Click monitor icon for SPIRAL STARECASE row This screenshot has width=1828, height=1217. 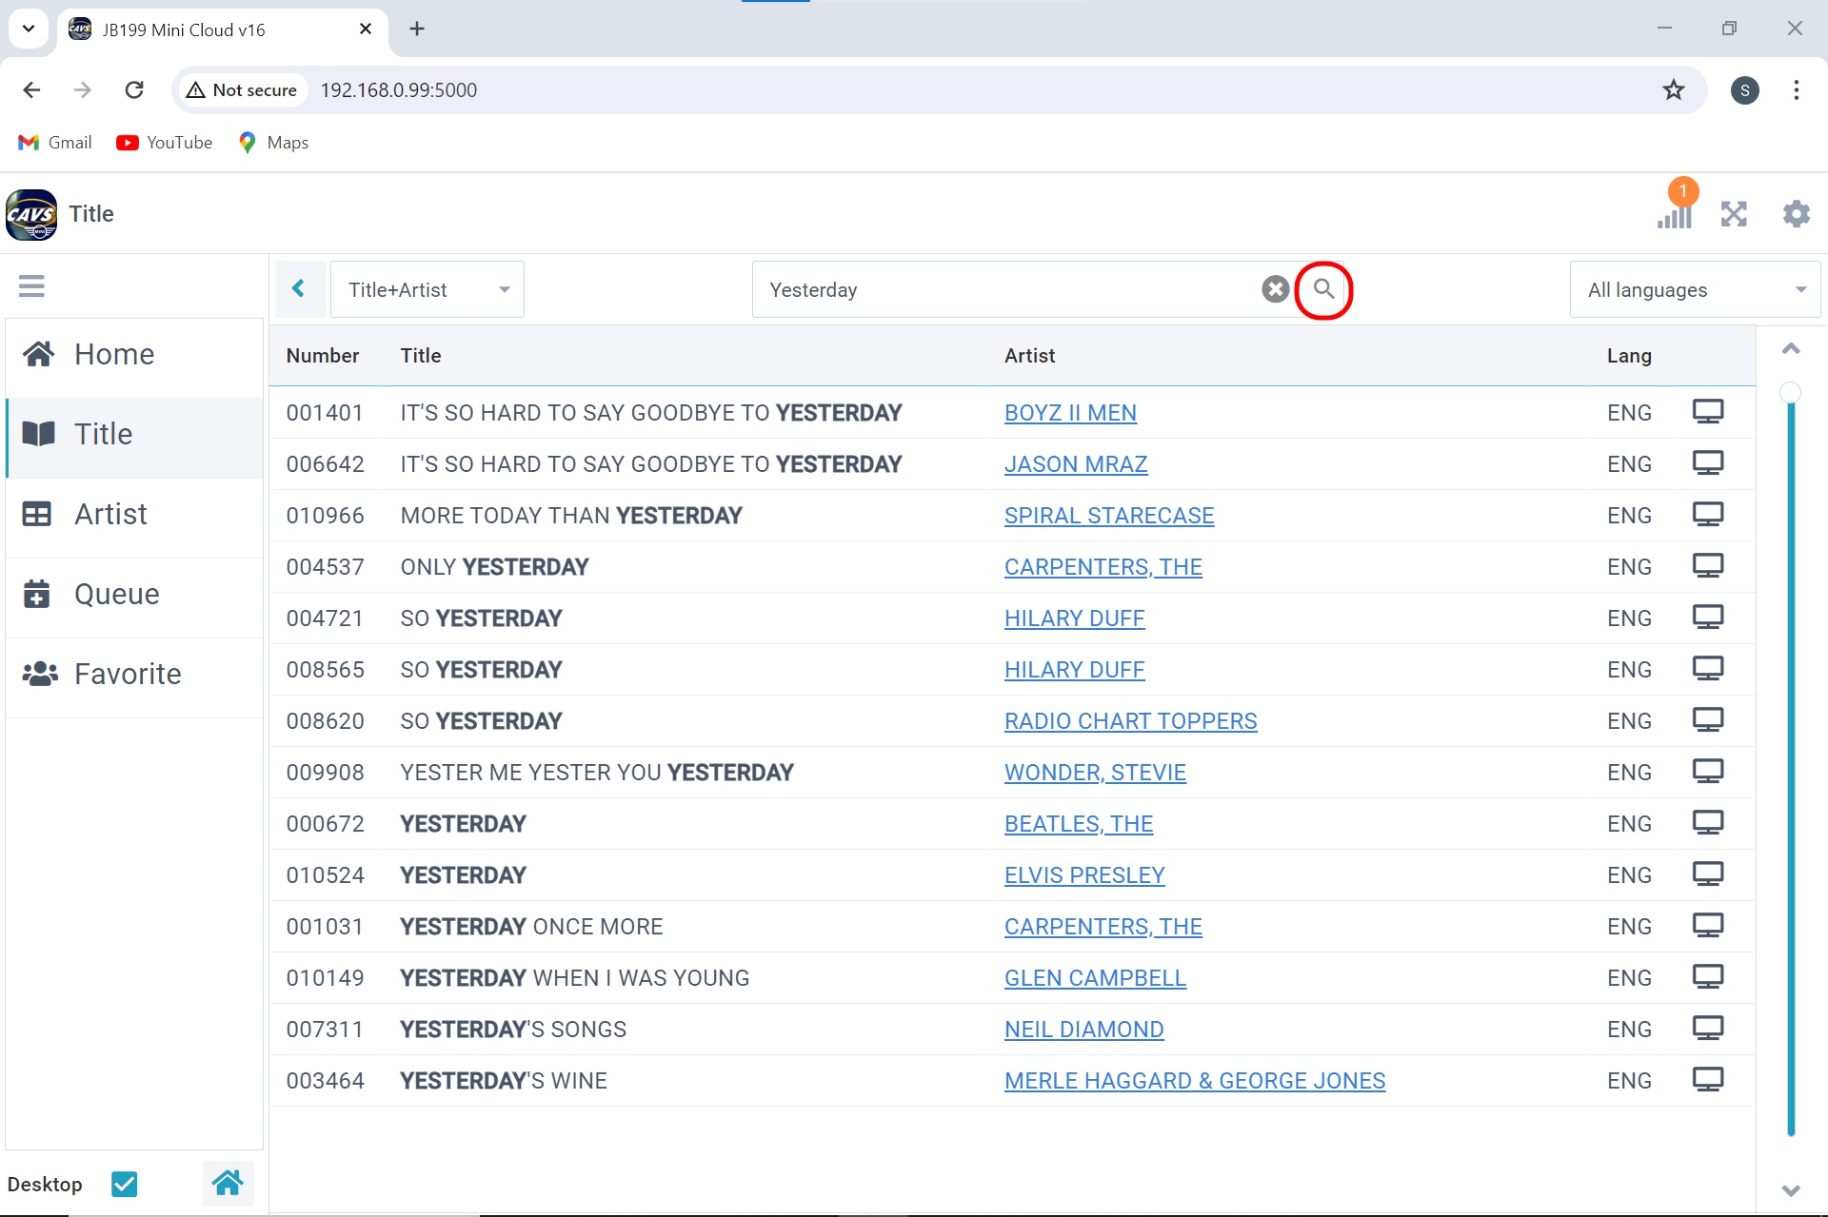click(x=1708, y=516)
